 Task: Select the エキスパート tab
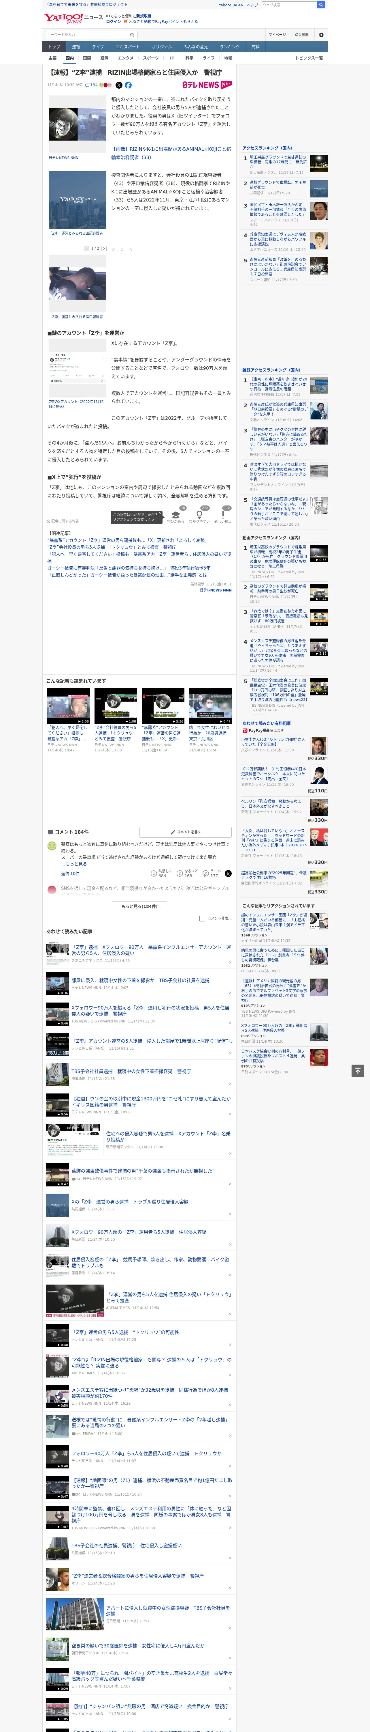(x=128, y=47)
